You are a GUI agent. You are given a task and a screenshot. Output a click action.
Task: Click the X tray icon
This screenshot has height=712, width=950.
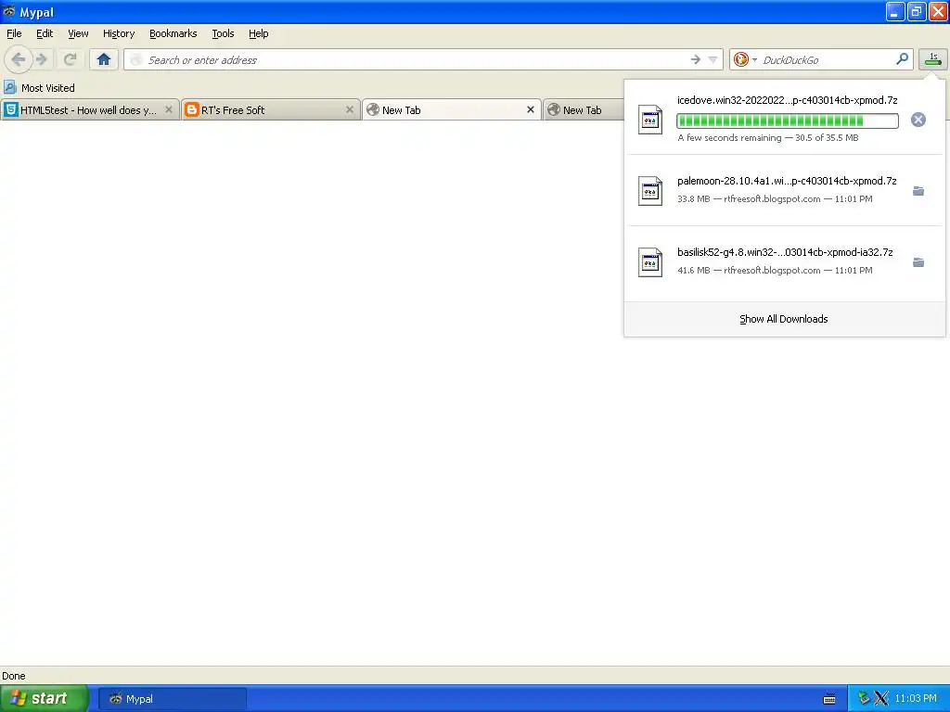[x=881, y=698]
